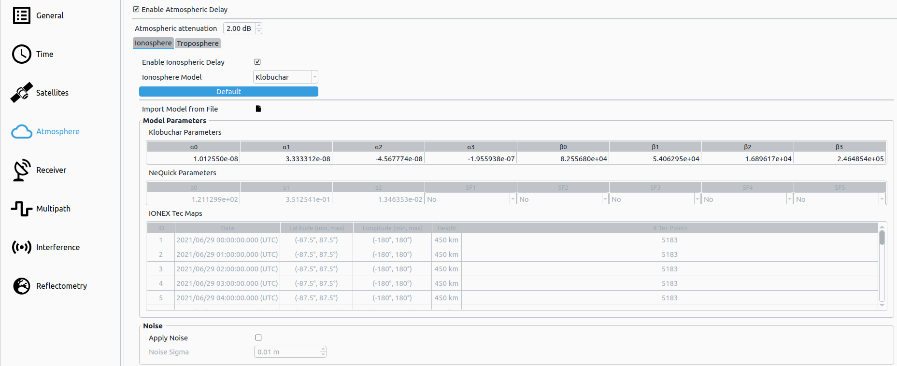Image resolution: width=897 pixels, height=366 pixels.
Task: Enable the Apply Noise checkbox
Action: 258,338
